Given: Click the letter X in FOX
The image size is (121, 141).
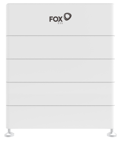Looking at the screenshot, I should tap(60, 19).
